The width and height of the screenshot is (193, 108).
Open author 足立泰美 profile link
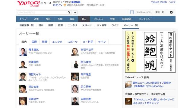[86, 87]
